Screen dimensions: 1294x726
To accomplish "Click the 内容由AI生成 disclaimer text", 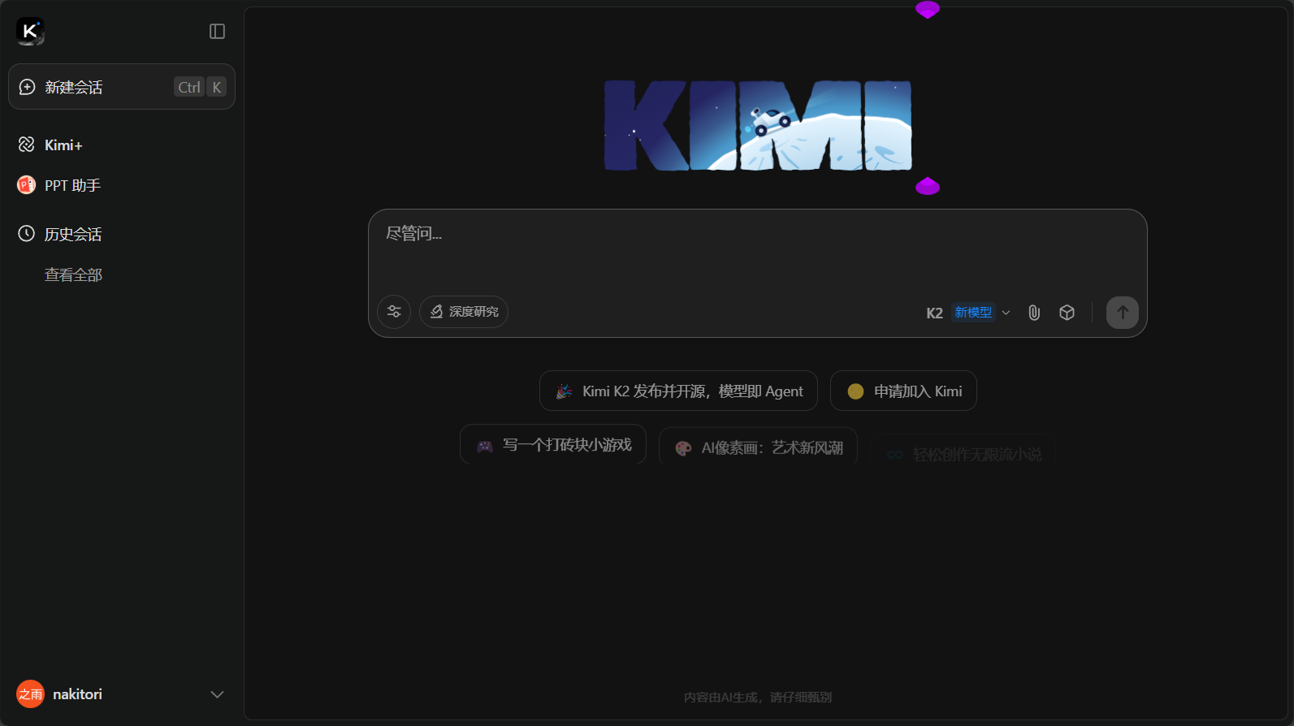I will point(758,697).
